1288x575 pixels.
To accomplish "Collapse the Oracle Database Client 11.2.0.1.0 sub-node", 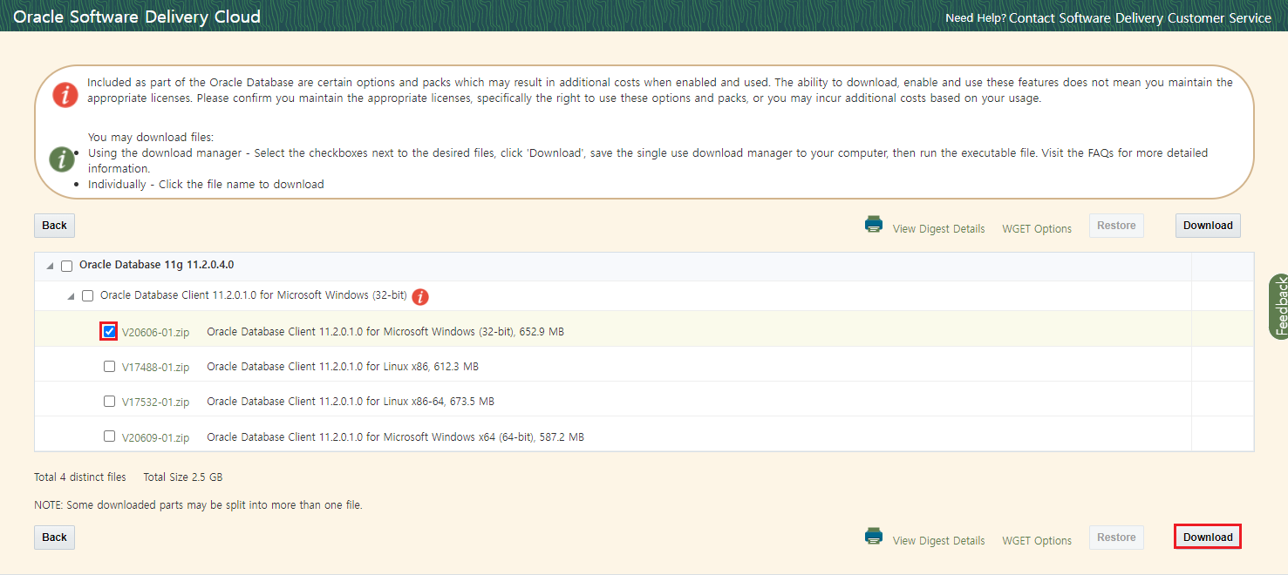I will tap(71, 296).
